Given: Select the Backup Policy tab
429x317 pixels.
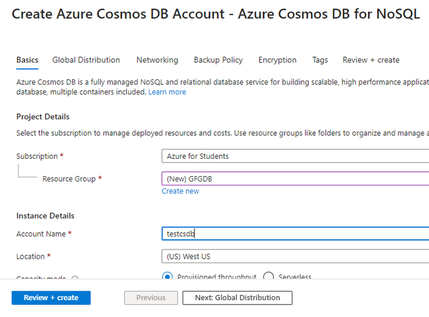Looking at the screenshot, I should pos(218,60).
